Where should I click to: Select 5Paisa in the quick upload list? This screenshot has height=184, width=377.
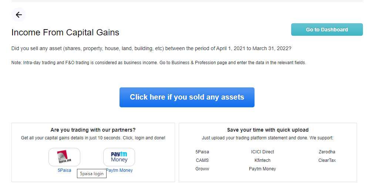[x=202, y=152]
